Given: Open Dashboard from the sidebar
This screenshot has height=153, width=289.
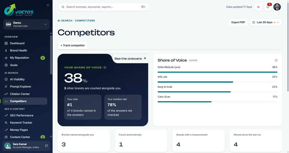Looking at the screenshot, I should tap(25, 43).
